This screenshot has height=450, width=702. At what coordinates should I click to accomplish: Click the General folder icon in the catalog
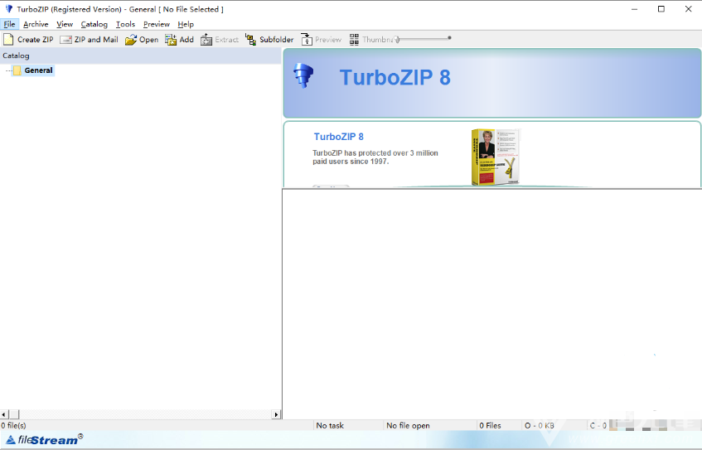17,70
